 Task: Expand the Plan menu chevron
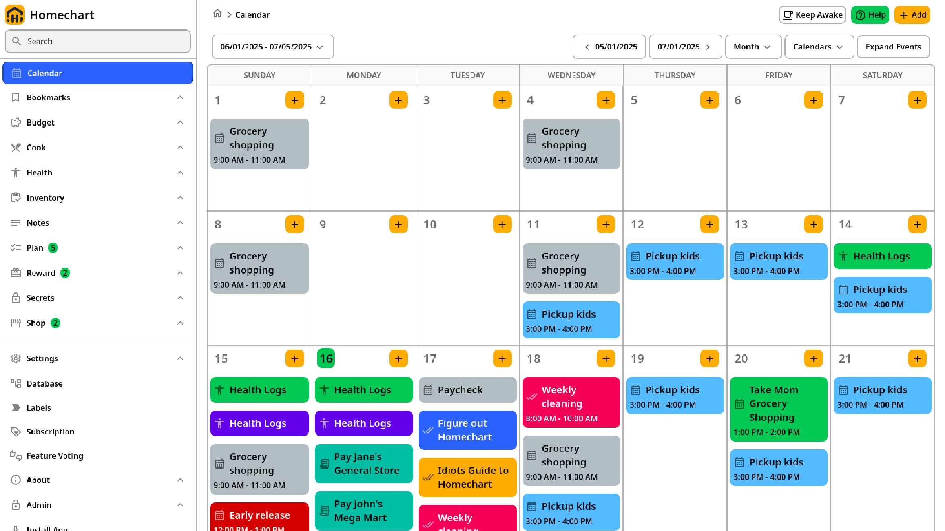tap(180, 248)
